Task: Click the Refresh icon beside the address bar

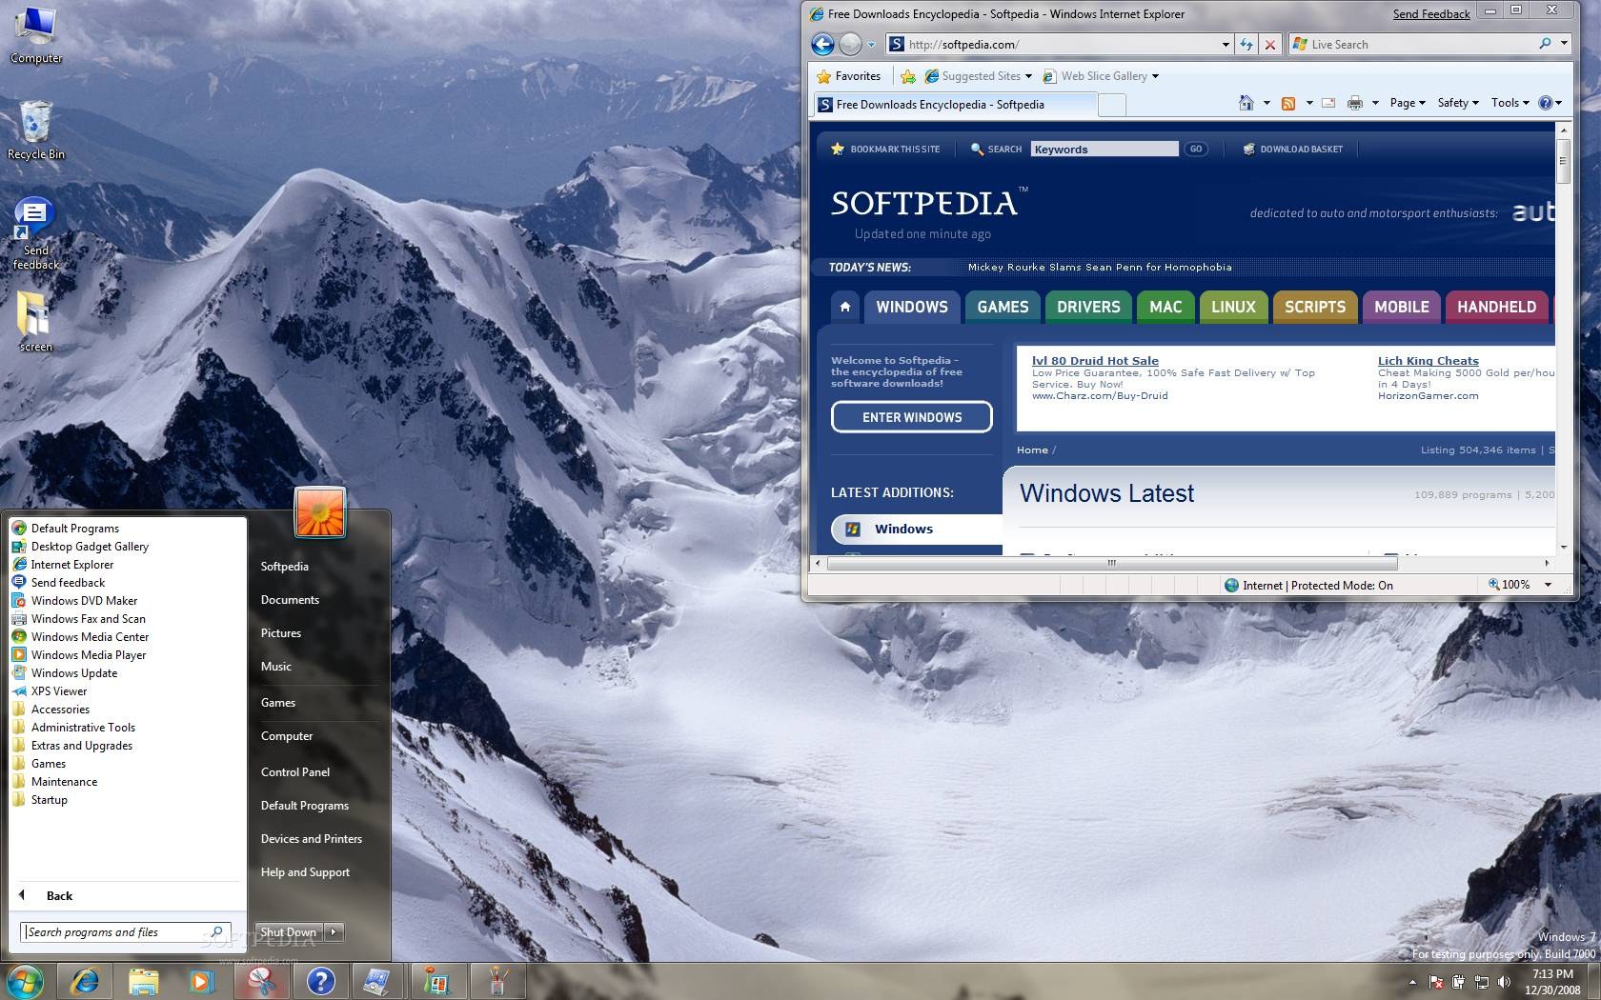Action: pos(1246,44)
